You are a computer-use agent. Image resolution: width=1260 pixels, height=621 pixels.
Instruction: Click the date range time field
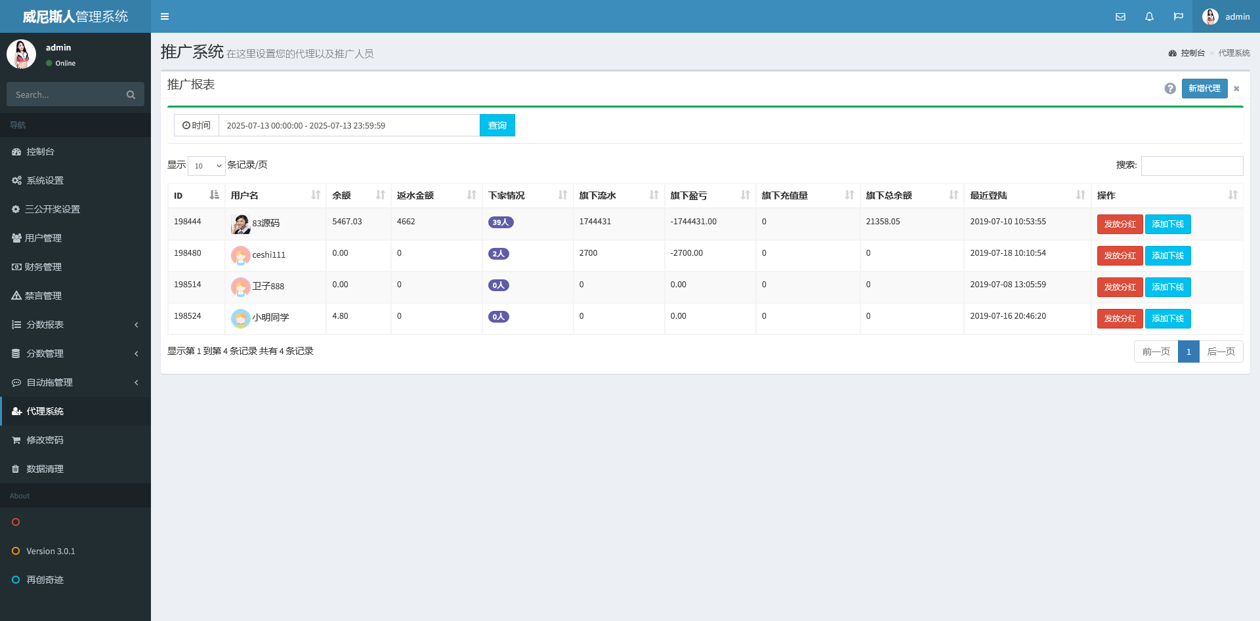[x=349, y=125]
